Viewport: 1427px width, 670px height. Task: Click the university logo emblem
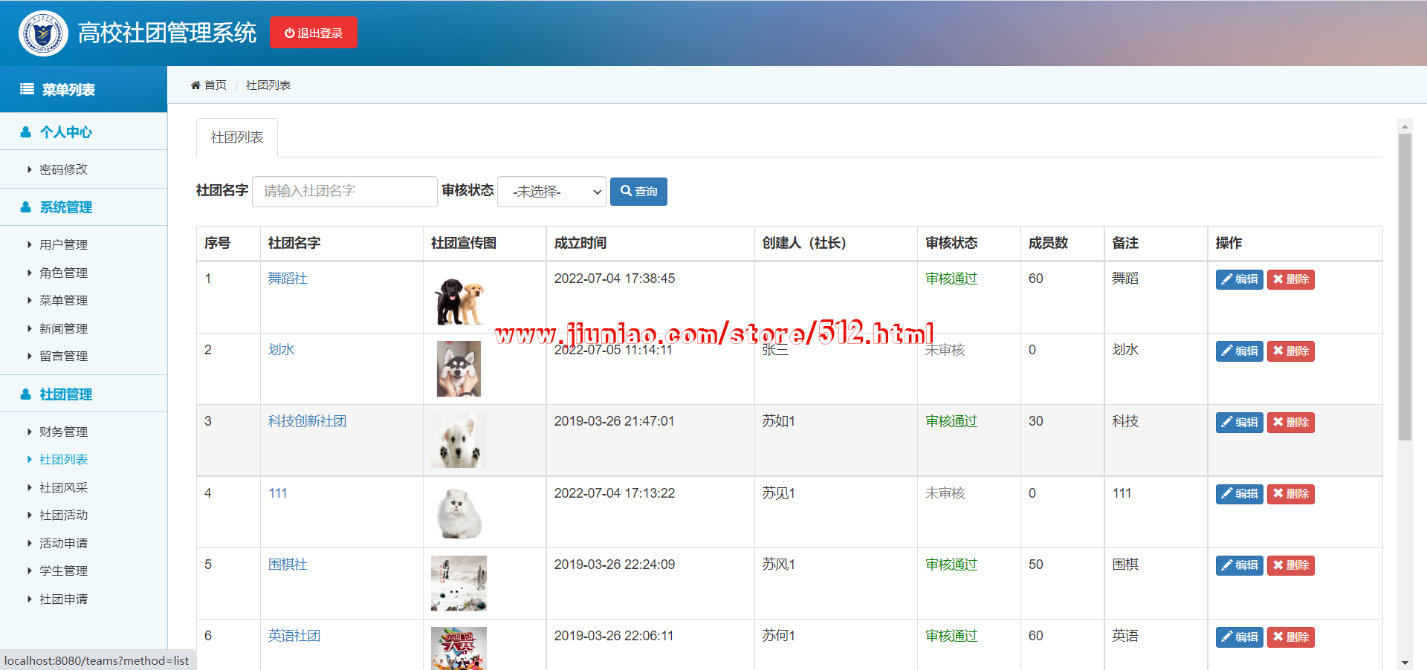[43, 33]
